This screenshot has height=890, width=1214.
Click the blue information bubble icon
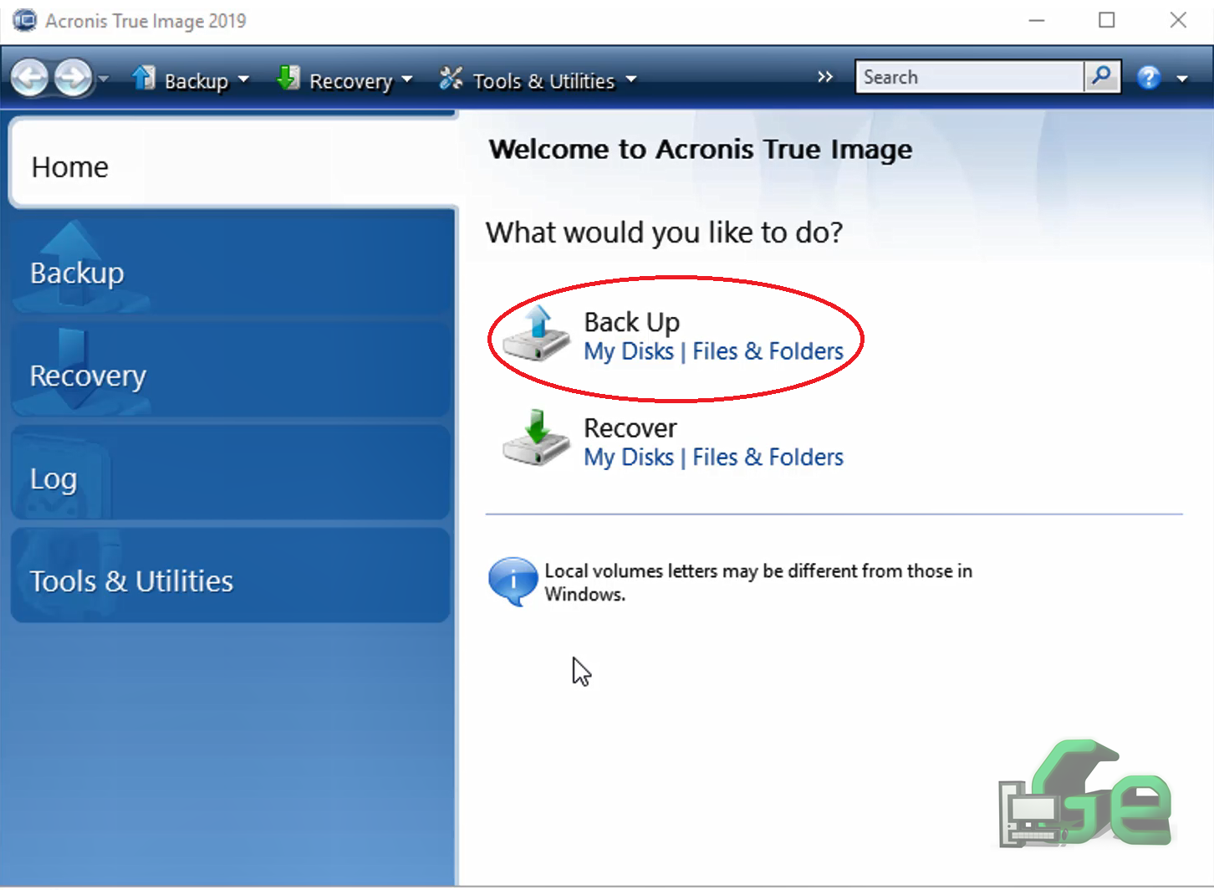tap(513, 581)
